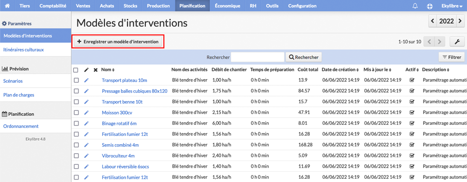Image resolution: width=467 pixels, height=182 pixels.
Task: Click the Paramètres section header
Action: click(17, 23)
